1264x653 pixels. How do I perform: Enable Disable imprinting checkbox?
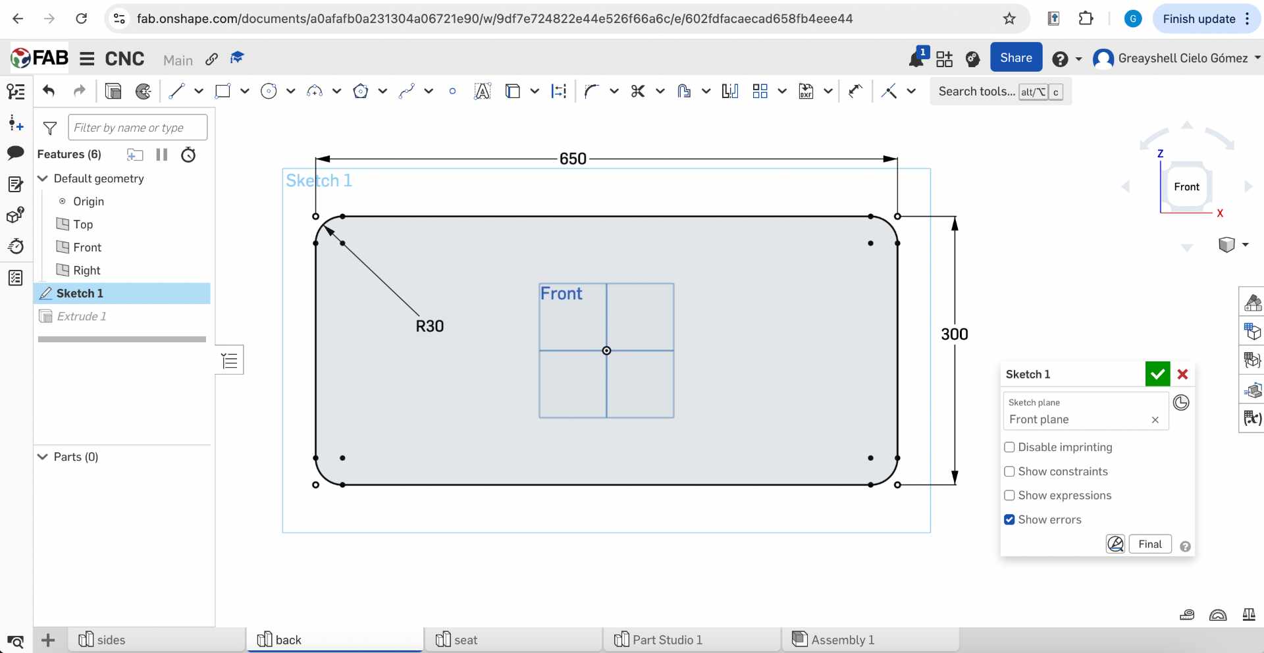click(x=1009, y=448)
